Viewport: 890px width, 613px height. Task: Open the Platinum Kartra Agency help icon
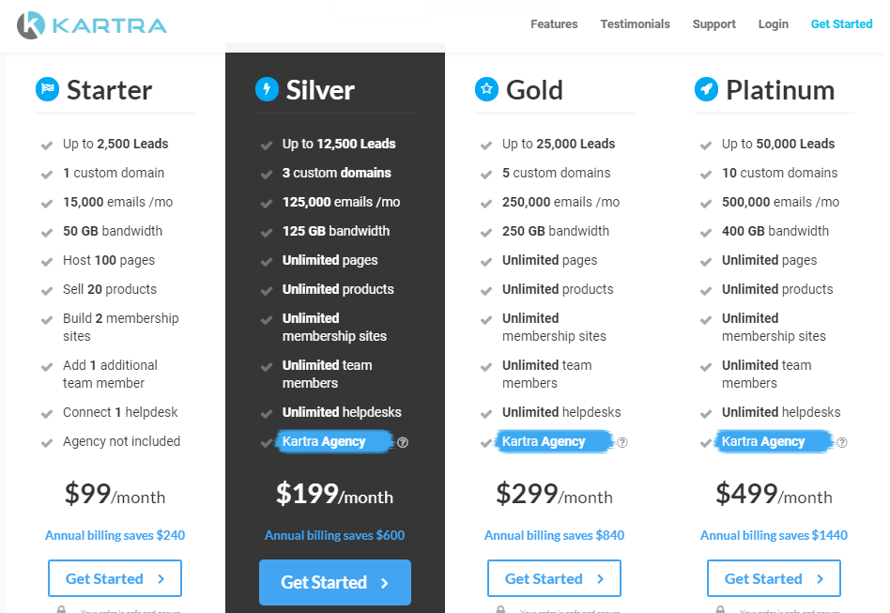click(x=842, y=442)
